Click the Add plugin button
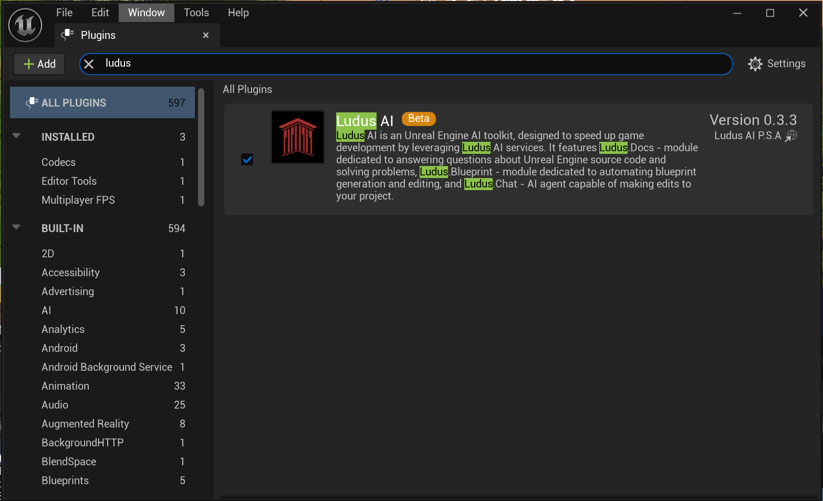This screenshot has height=501, width=823. [x=39, y=64]
